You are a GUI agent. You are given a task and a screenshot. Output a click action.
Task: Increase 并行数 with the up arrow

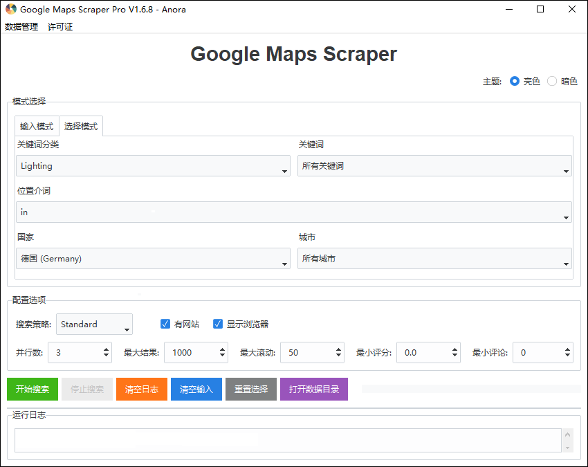106,349
